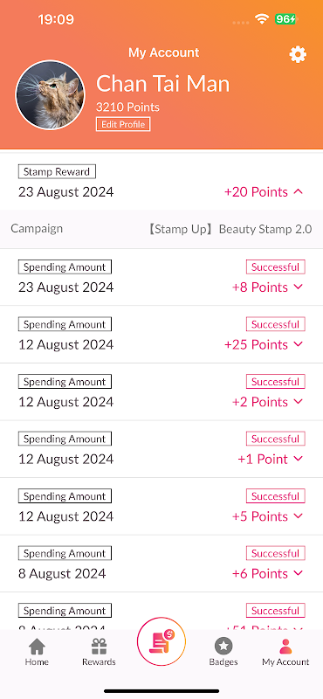323x699 pixels.
Task: Tap the cat profile picture
Action: tap(50, 95)
